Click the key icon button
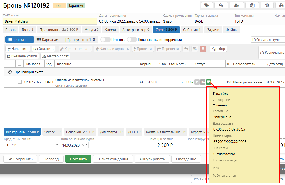The width and height of the screenshot is (285, 185). (221, 5)
